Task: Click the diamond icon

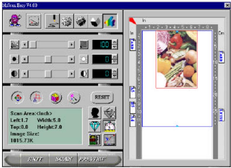Action: tap(95, 126)
